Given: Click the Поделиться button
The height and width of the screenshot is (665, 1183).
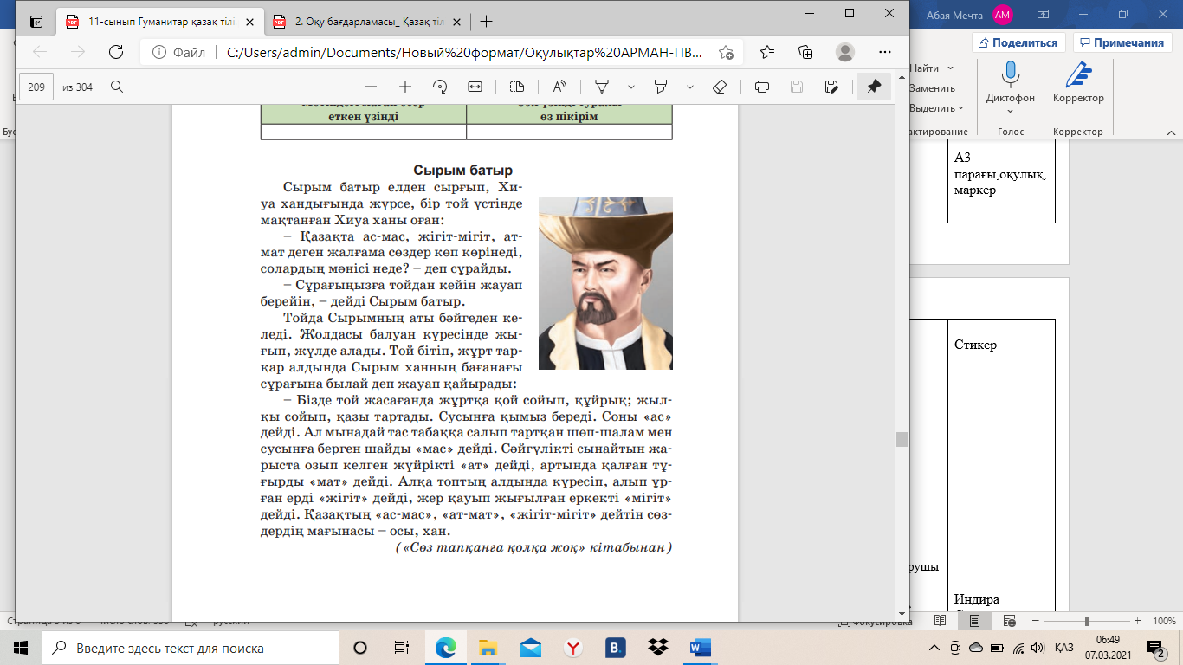Looking at the screenshot, I should [1018, 42].
